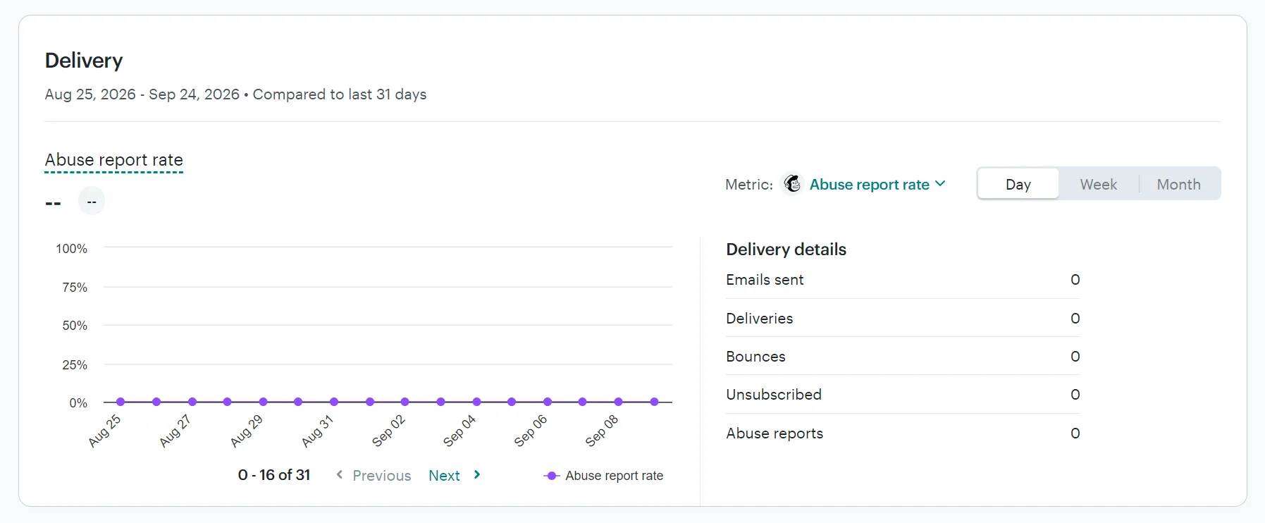1265x523 pixels.
Task: Click the round comparison badge showing dashes
Action: click(x=92, y=202)
